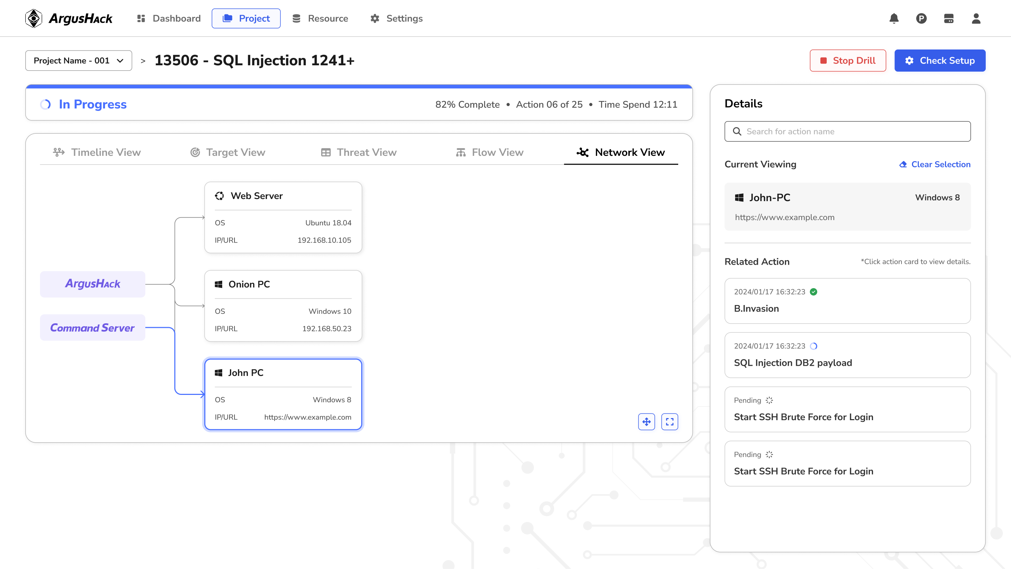Click the blue drill progress bar

(359, 86)
